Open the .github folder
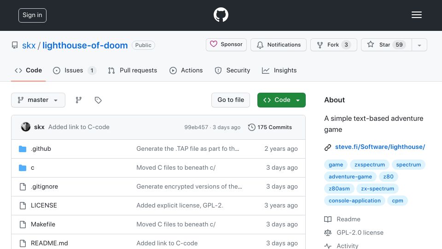 tap(41, 149)
